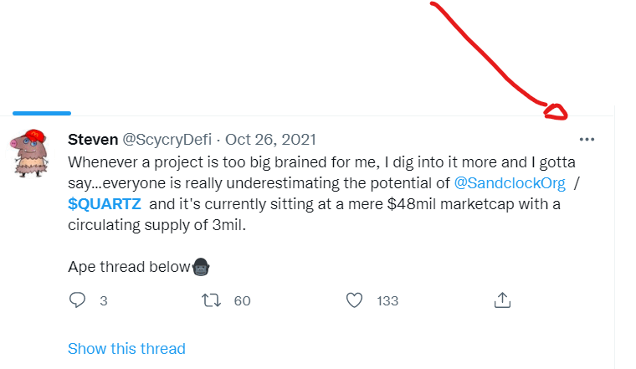The height and width of the screenshot is (369, 636).
Task: Click the Reply speech bubble icon
Action: pos(77,300)
